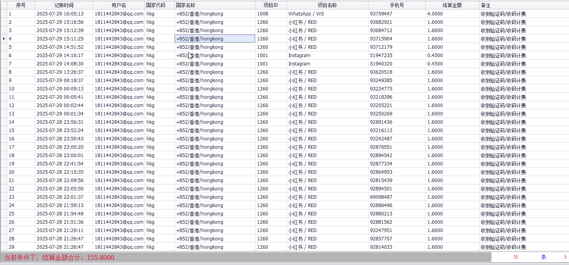Sort by the 序号 column header
Image resolution: width=569 pixels, height=265 pixels.
(x=21, y=5)
